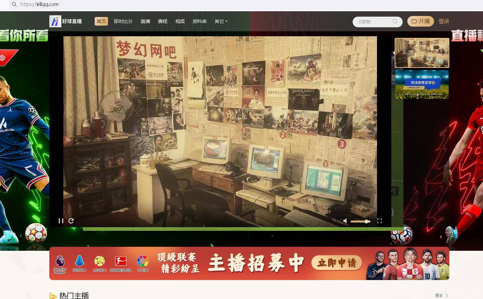Click the BUNDESLIGA logo on the red banner
Image resolution: width=483 pixels, height=299 pixels.
click(x=121, y=263)
